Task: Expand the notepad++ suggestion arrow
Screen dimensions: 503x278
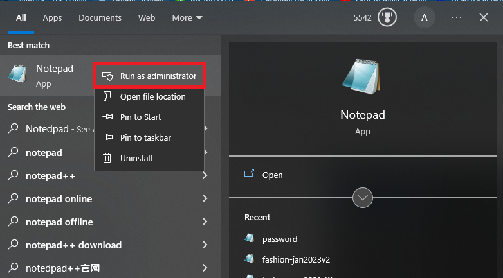Action: coord(205,175)
